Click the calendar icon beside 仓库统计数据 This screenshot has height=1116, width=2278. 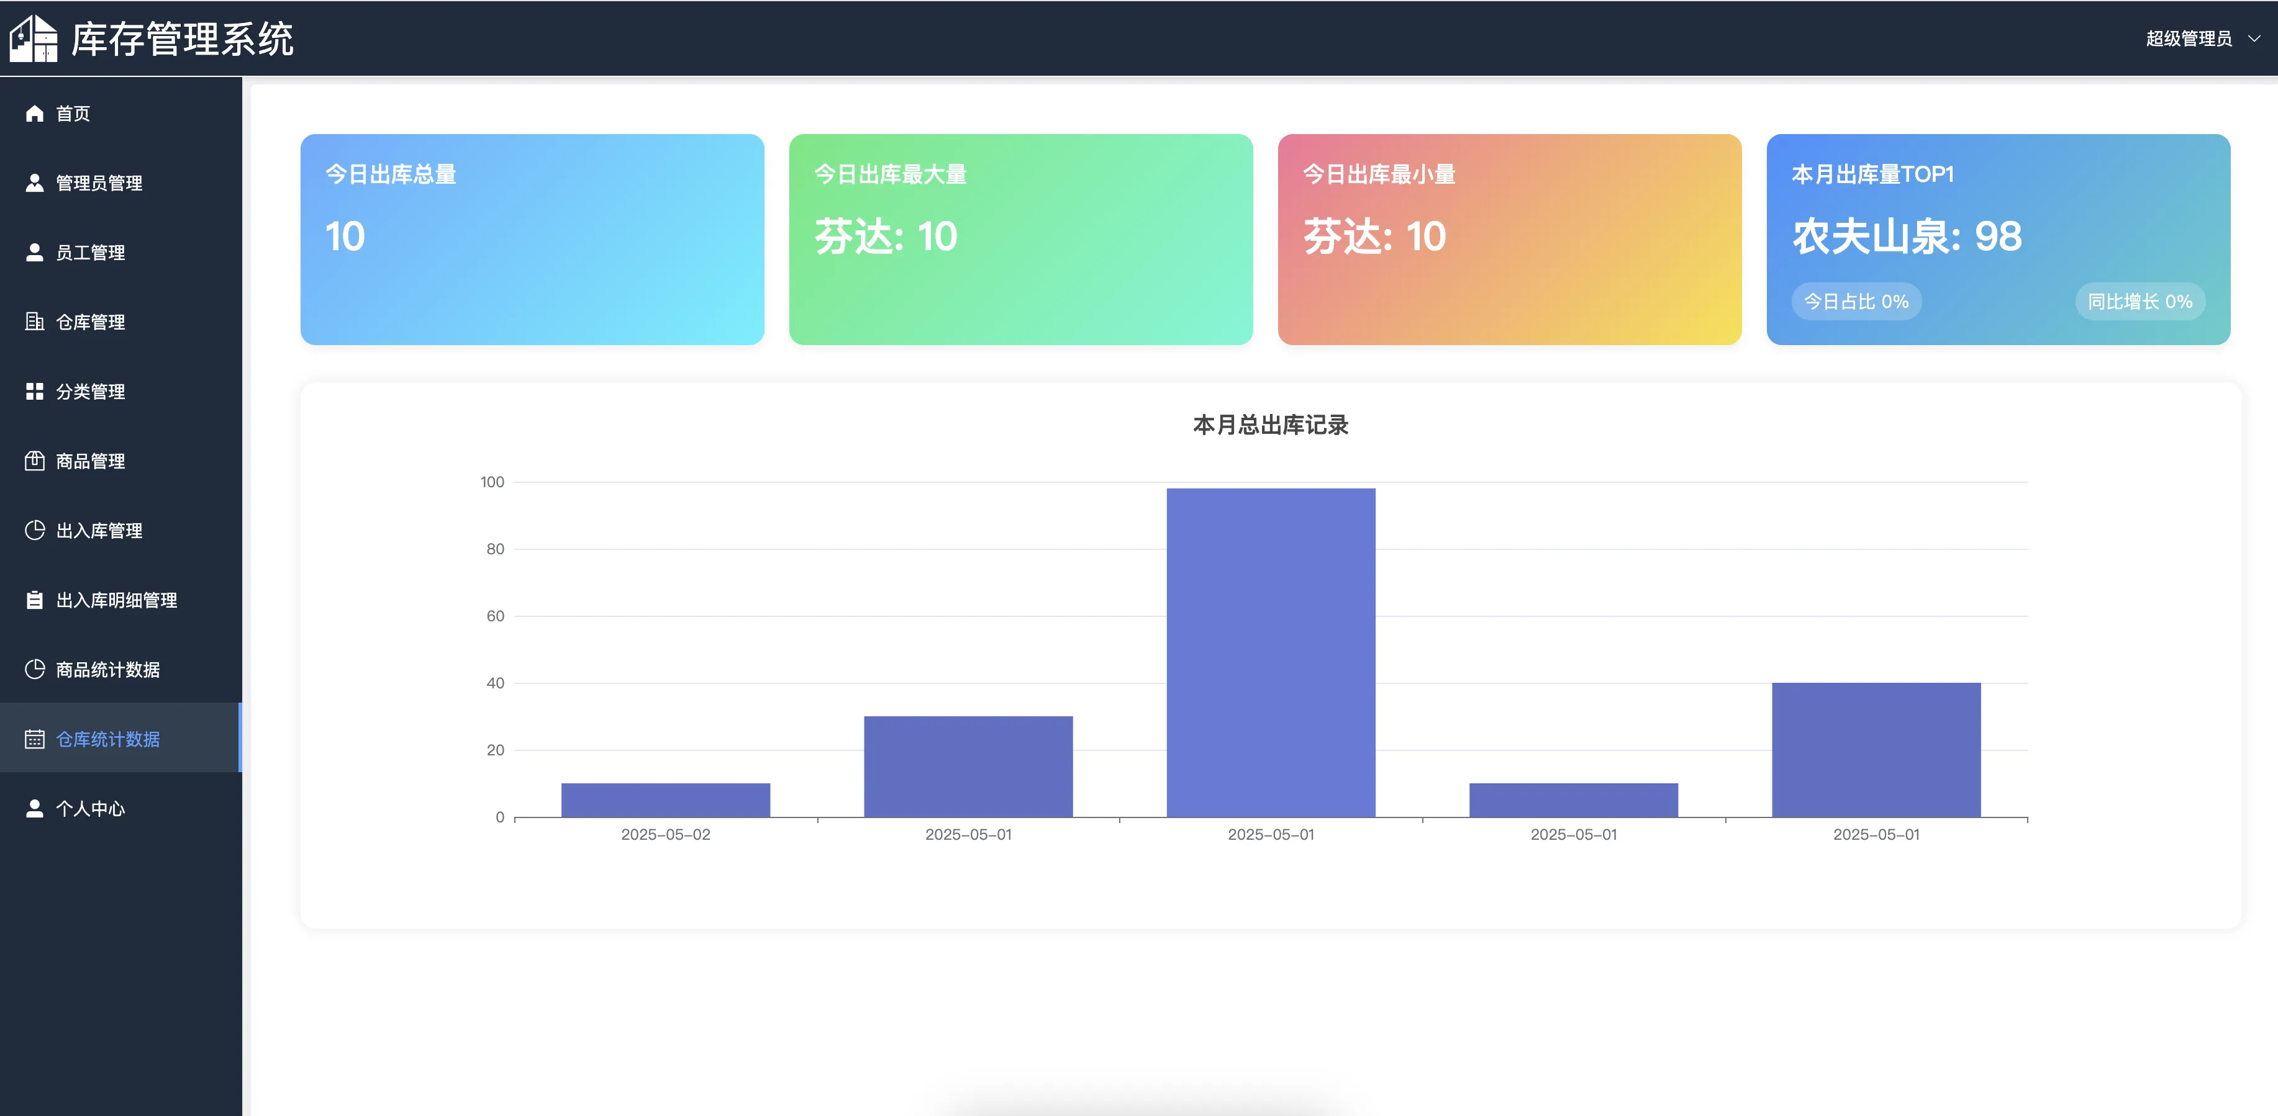click(35, 739)
